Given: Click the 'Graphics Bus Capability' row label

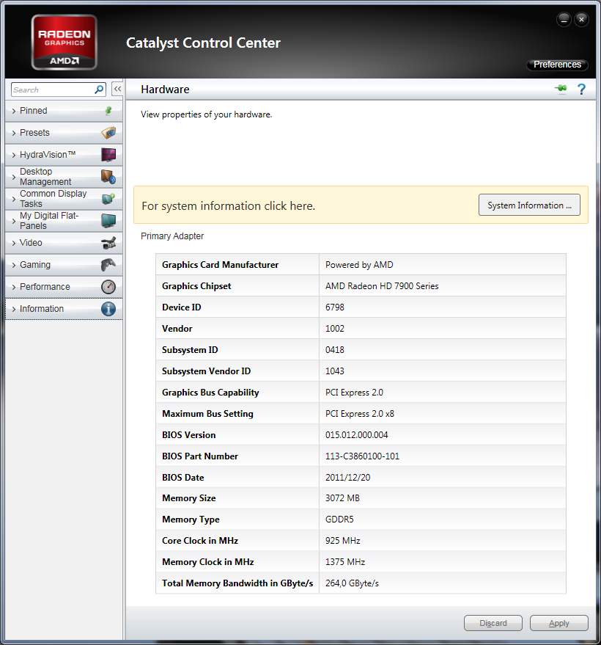Looking at the screenshot, I should pos(210,393).
